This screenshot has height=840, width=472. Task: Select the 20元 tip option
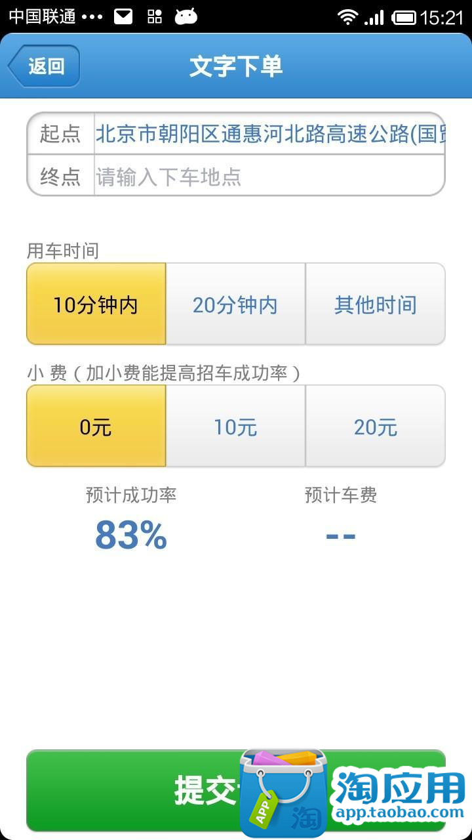[x=375, y=427]
